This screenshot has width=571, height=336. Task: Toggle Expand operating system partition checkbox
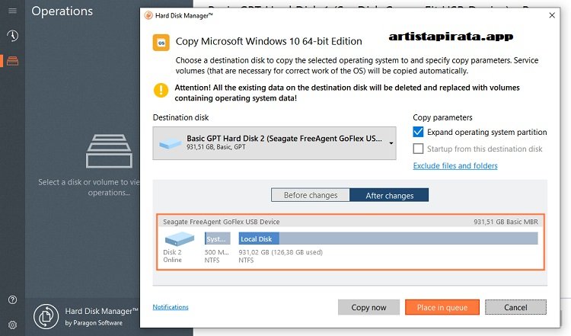418,132
